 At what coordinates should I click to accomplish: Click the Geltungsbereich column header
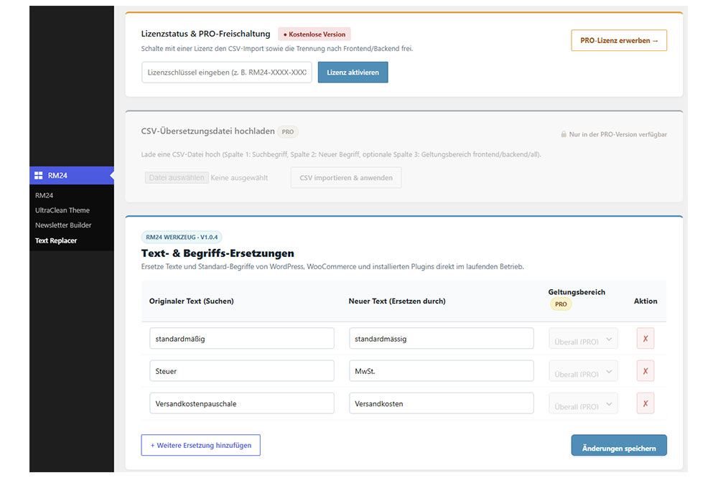pyautogui.click(x=577, y=292)
